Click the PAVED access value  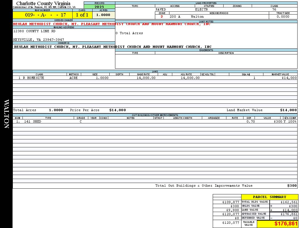(x=161, y=9)
